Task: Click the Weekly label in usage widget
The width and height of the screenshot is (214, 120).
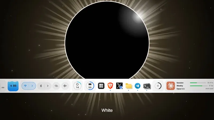Action: [x=179, y=86]
